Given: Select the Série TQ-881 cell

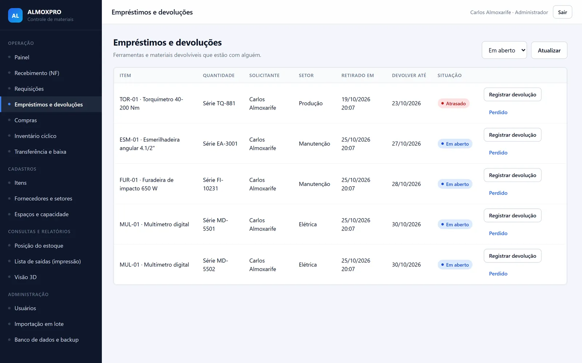Looking at the screenshot, I should tap(219, 103).
